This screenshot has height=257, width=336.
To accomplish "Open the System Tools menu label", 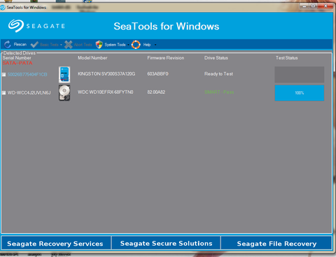I will (115, 45).
